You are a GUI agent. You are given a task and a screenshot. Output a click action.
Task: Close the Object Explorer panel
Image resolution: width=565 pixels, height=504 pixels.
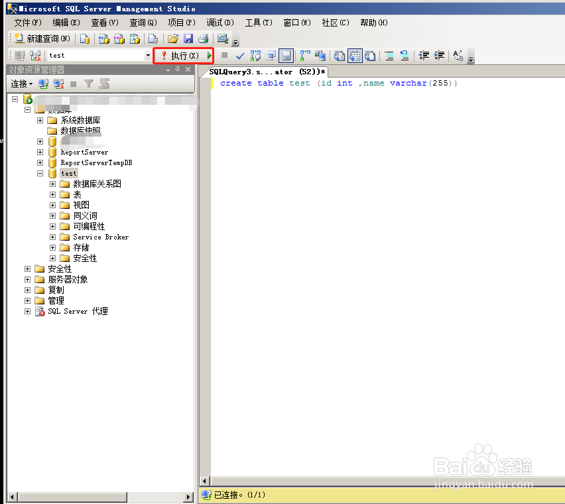pyautogui.click(x=188, y=69)
